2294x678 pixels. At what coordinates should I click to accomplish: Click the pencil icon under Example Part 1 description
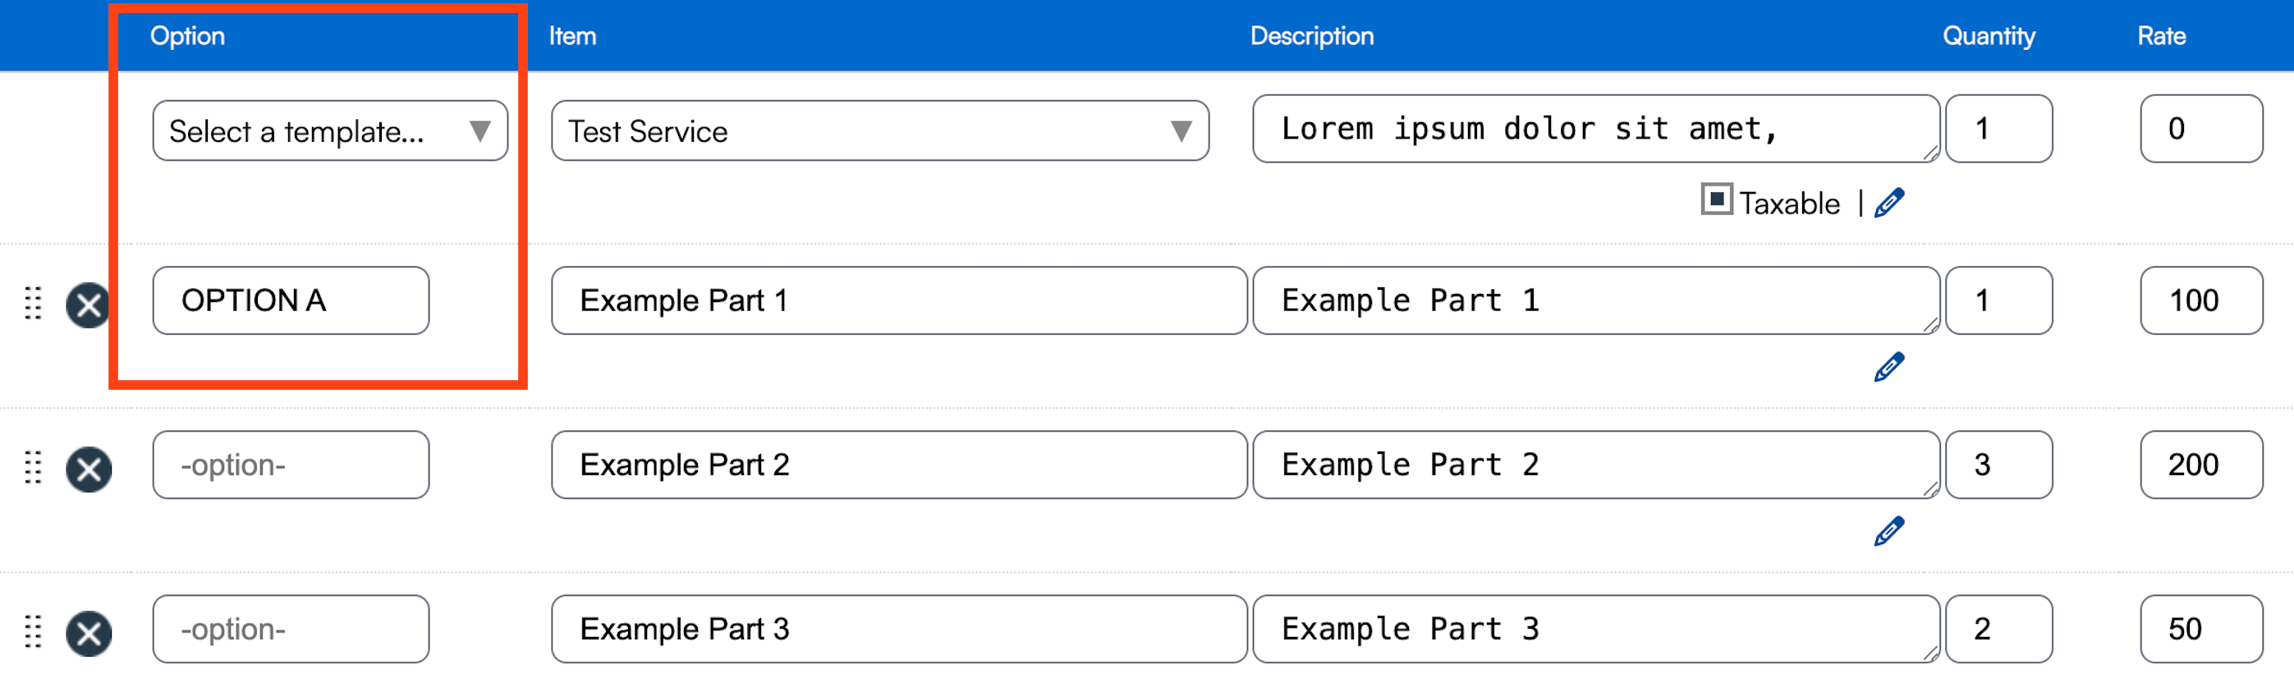(x=1888, y=367)
